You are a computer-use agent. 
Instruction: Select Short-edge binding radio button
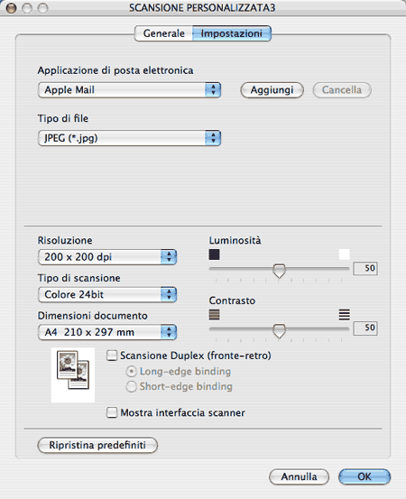(x=132, y=387)
